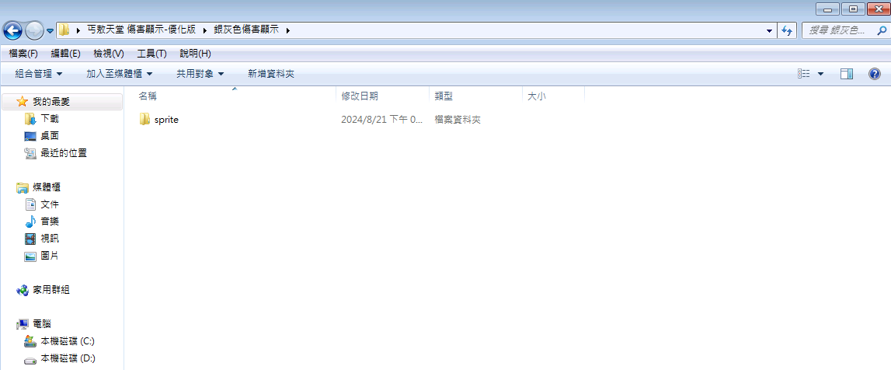Click in the search box 搜尋 銀灰色

coord(837,30)
